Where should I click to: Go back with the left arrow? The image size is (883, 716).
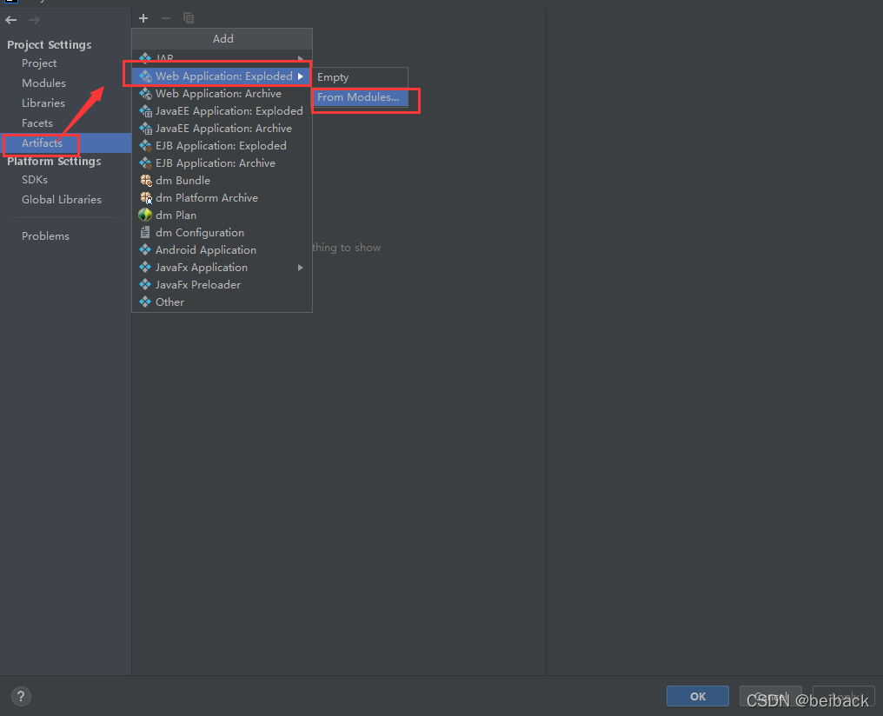10,20
